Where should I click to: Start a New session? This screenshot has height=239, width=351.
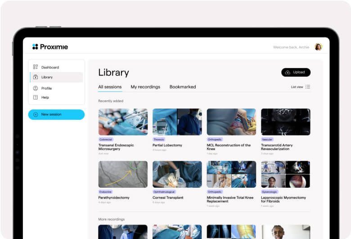coord(56,114)
